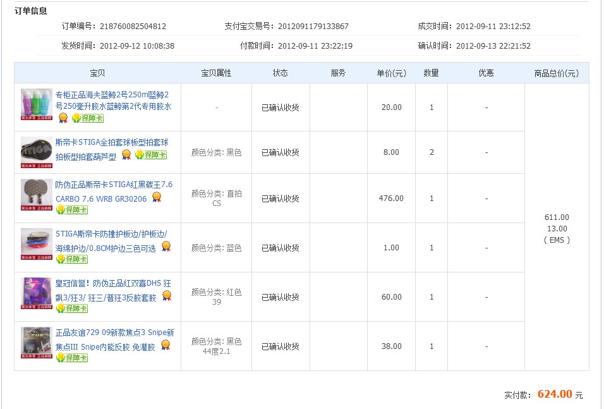Click the carbon paddle blade thumbnail
Image resolution: width=604 pixels, height=409 pixels.
[x=36, y=195]
